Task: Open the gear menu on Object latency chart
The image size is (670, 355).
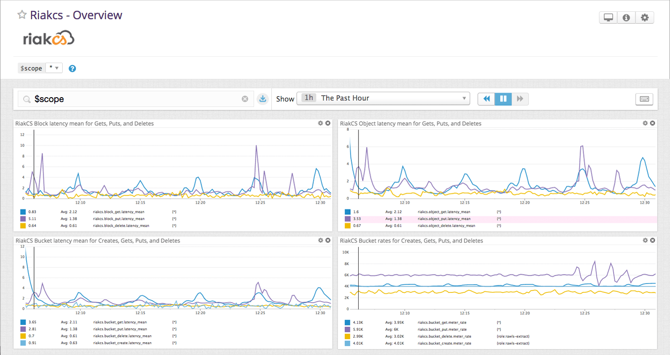Action: [x=645, y=123]
